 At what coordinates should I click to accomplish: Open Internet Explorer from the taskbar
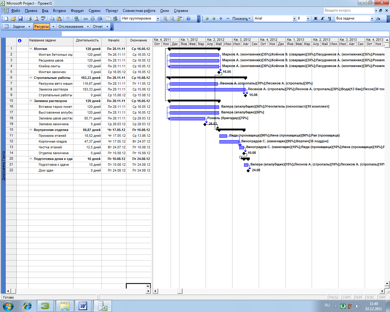coord(27,306)
